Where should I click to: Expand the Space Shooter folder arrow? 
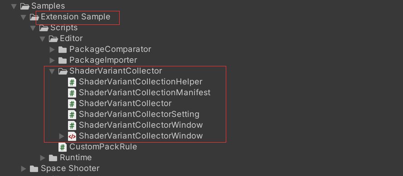point(24,169)
